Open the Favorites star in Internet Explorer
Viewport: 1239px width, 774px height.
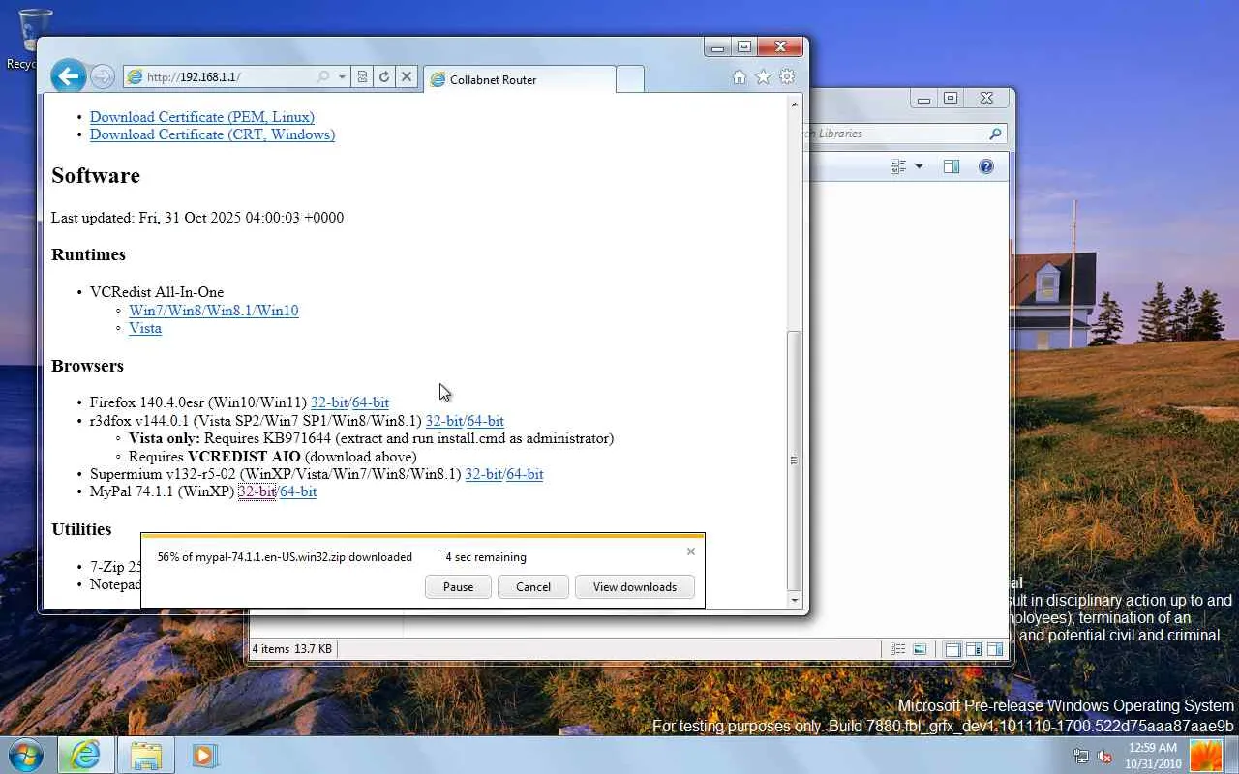point(763,77)
